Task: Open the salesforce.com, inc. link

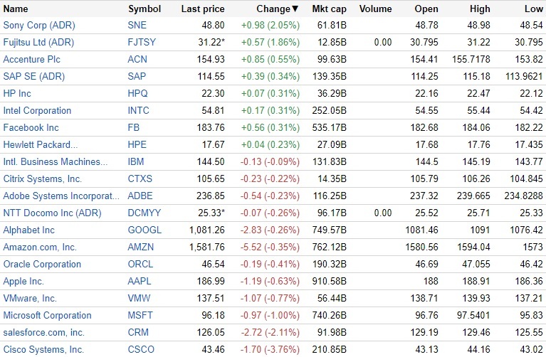Action: 43,332
